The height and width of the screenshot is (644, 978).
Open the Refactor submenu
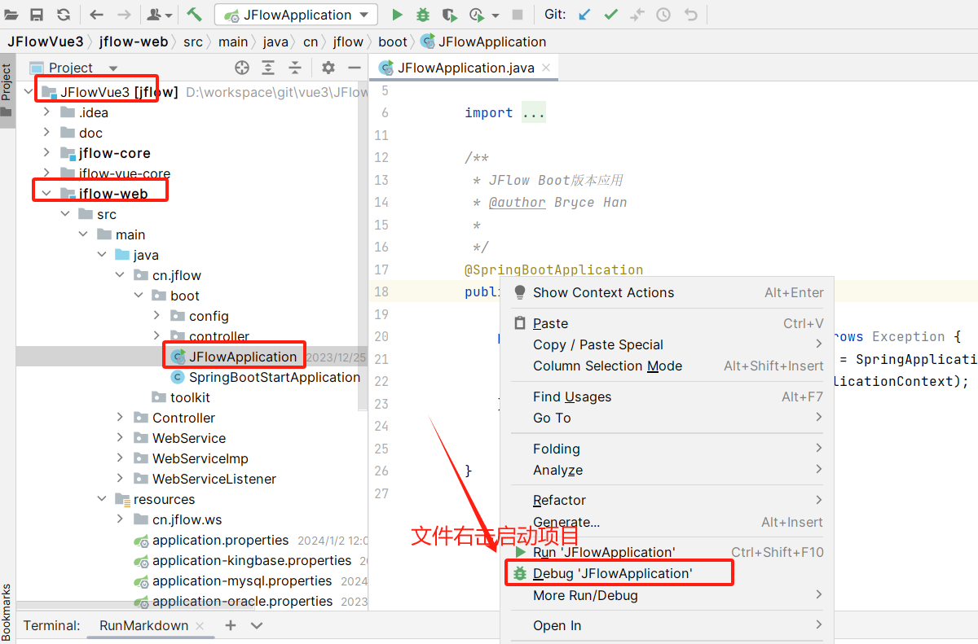coord(560,500)
